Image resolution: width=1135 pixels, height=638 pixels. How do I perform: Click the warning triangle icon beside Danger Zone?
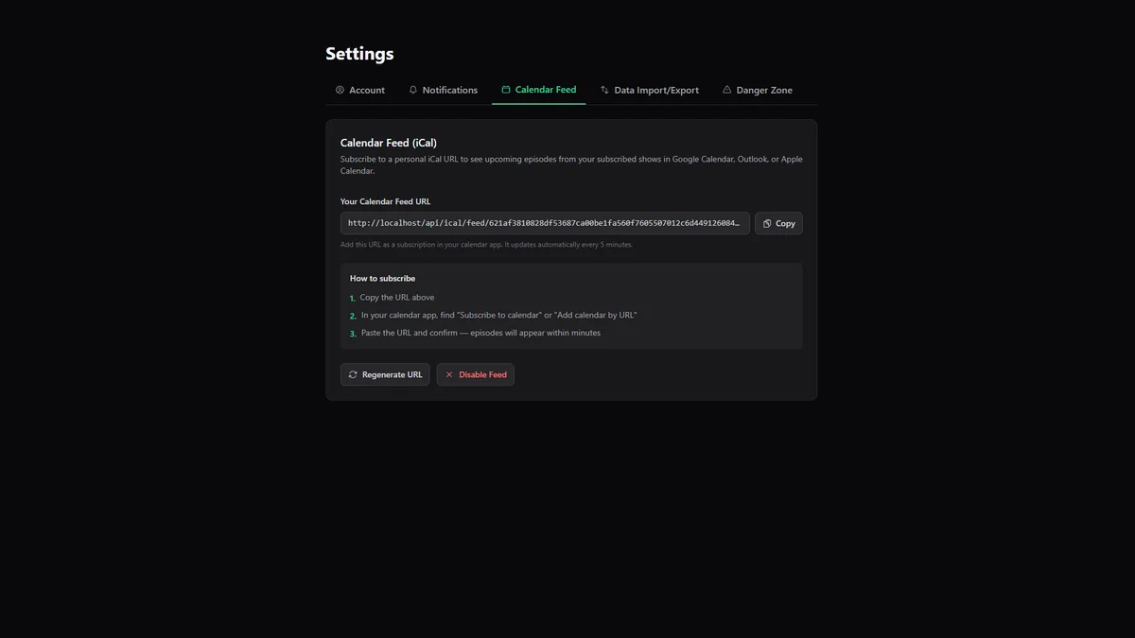[727, 90]
